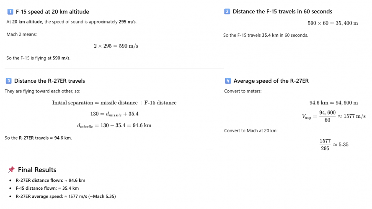Select the Initial separation equation line
Image resolution: width=372 pixels, height=209 pixels.
114,103
